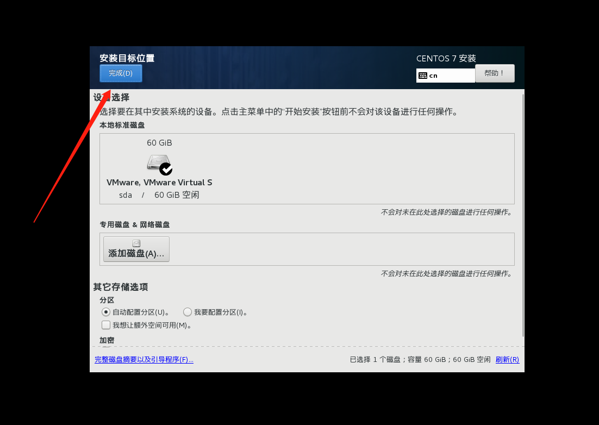Screen dimensions: 599x425
Task: Click the sda / 60 GiB 空闲 text
Action: (159, 195)
